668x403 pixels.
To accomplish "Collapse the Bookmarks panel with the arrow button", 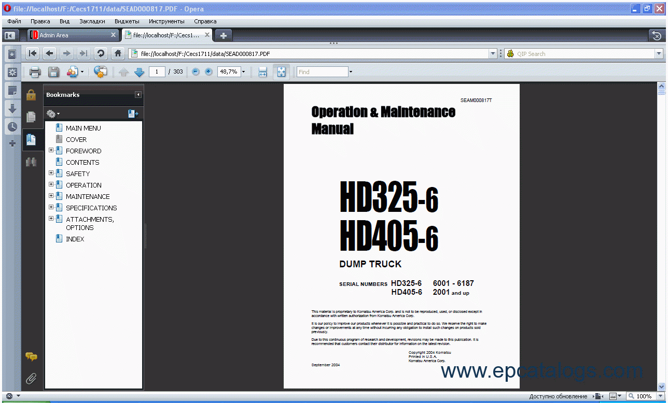I will click(138, 95).
